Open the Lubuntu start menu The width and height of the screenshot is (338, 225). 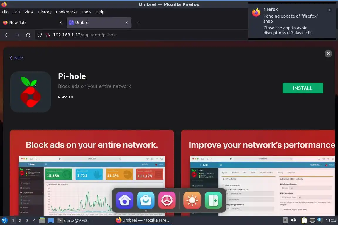point(4,221)
